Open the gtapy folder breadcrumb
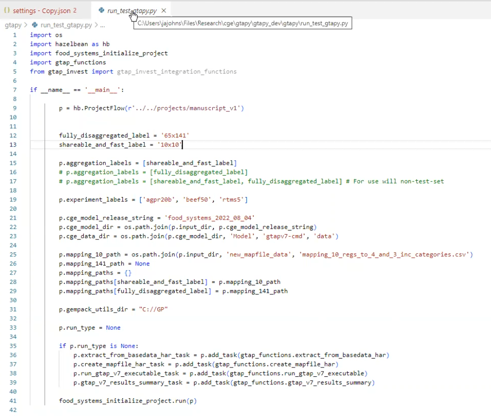 coord(13,25)
